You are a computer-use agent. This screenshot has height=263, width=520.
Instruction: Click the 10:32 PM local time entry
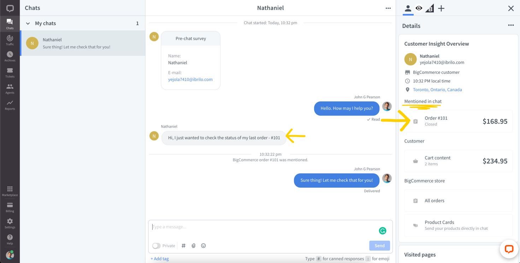click(432, 81)
